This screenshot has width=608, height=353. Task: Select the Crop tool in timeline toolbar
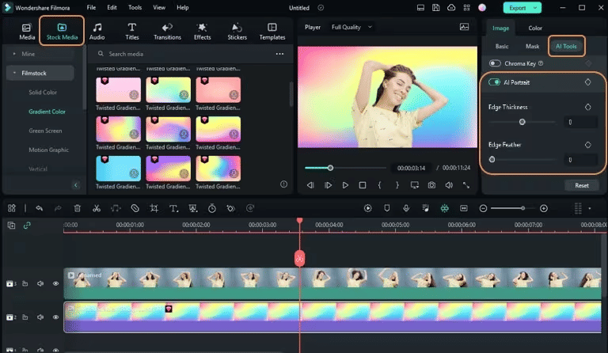tap(154, 208)
